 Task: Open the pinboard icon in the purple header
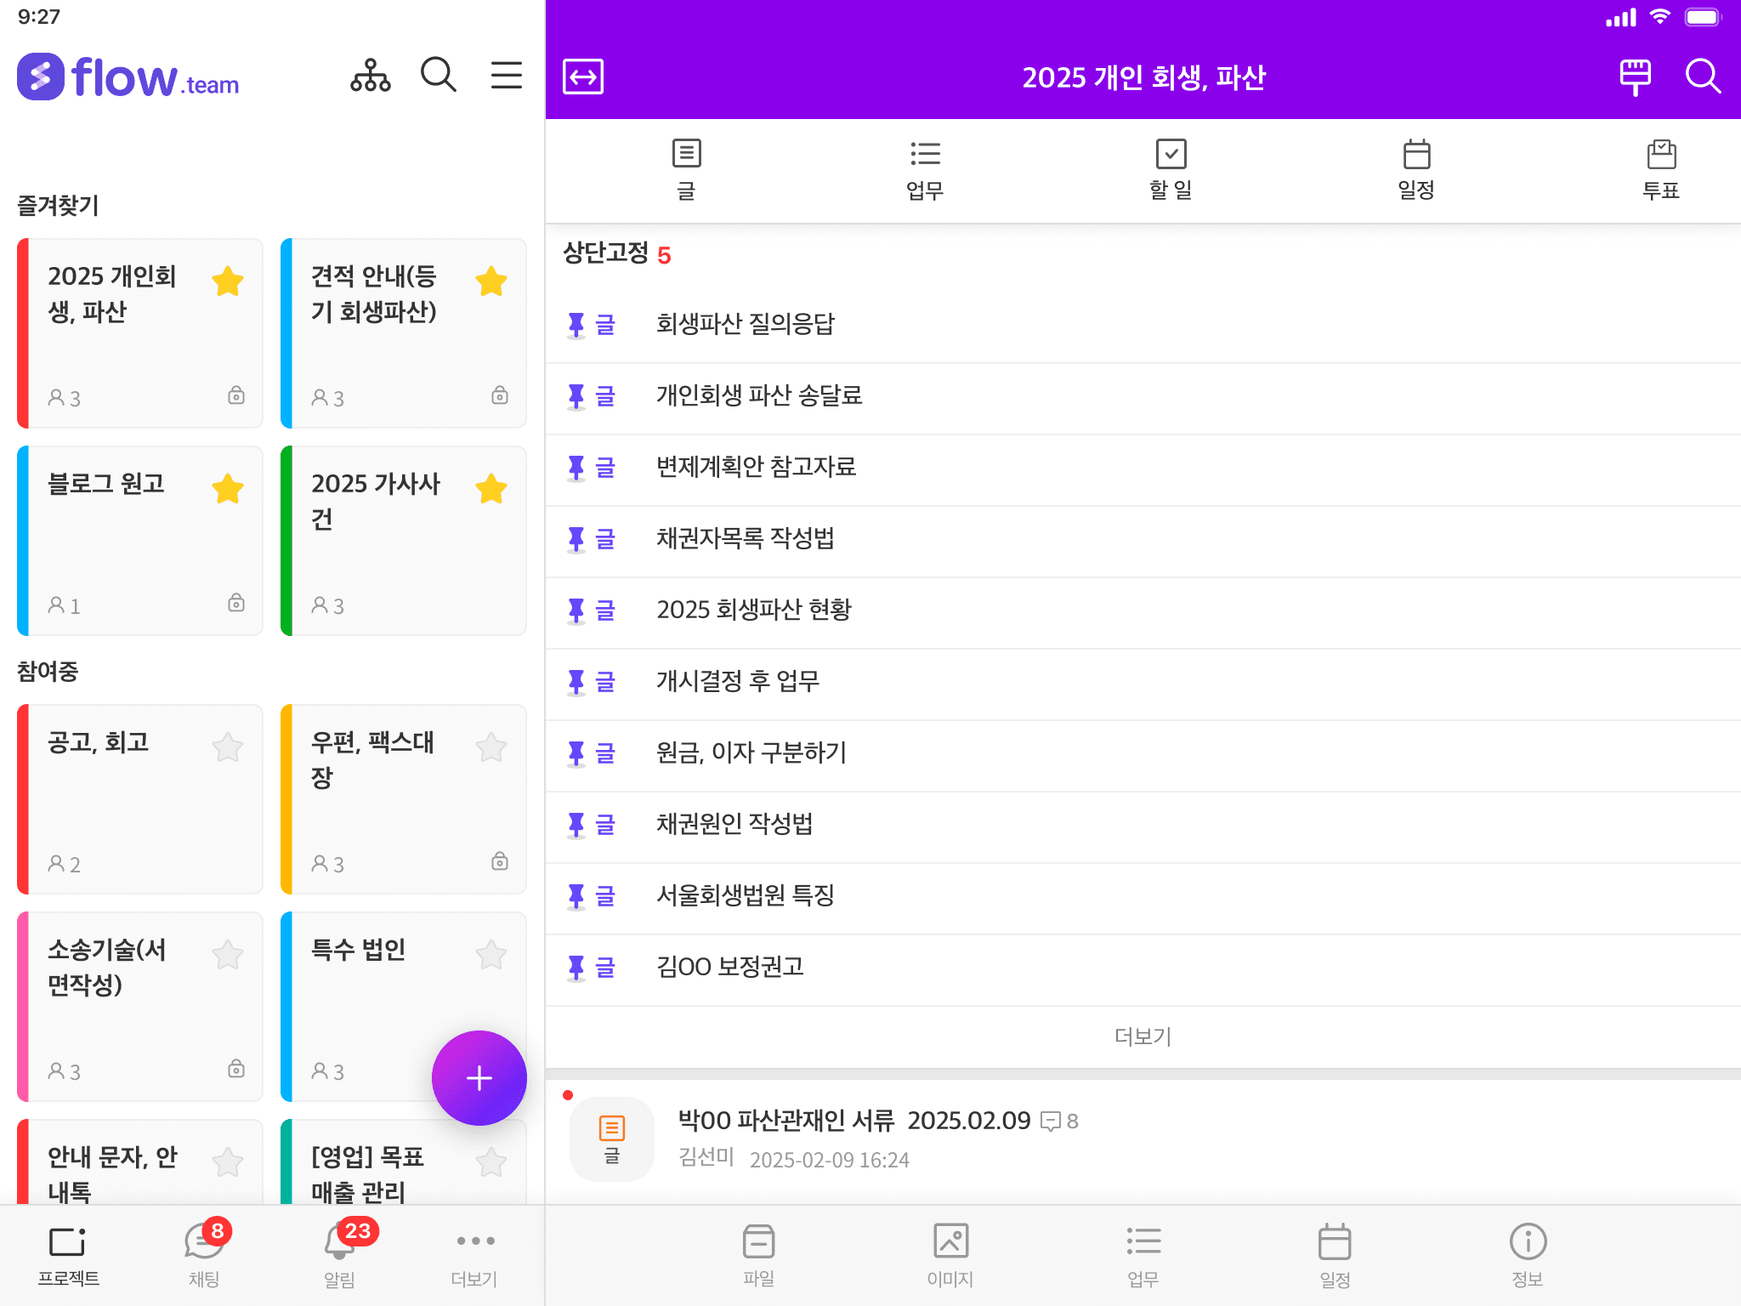(x=1635, y=77)
